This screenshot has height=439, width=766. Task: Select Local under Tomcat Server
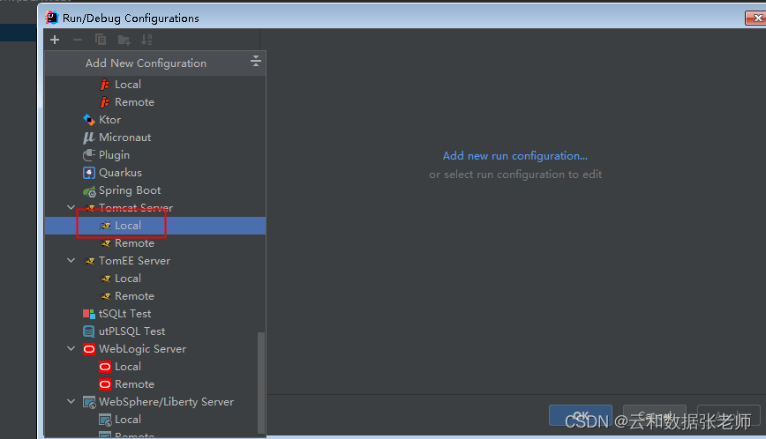click(155, 226)
